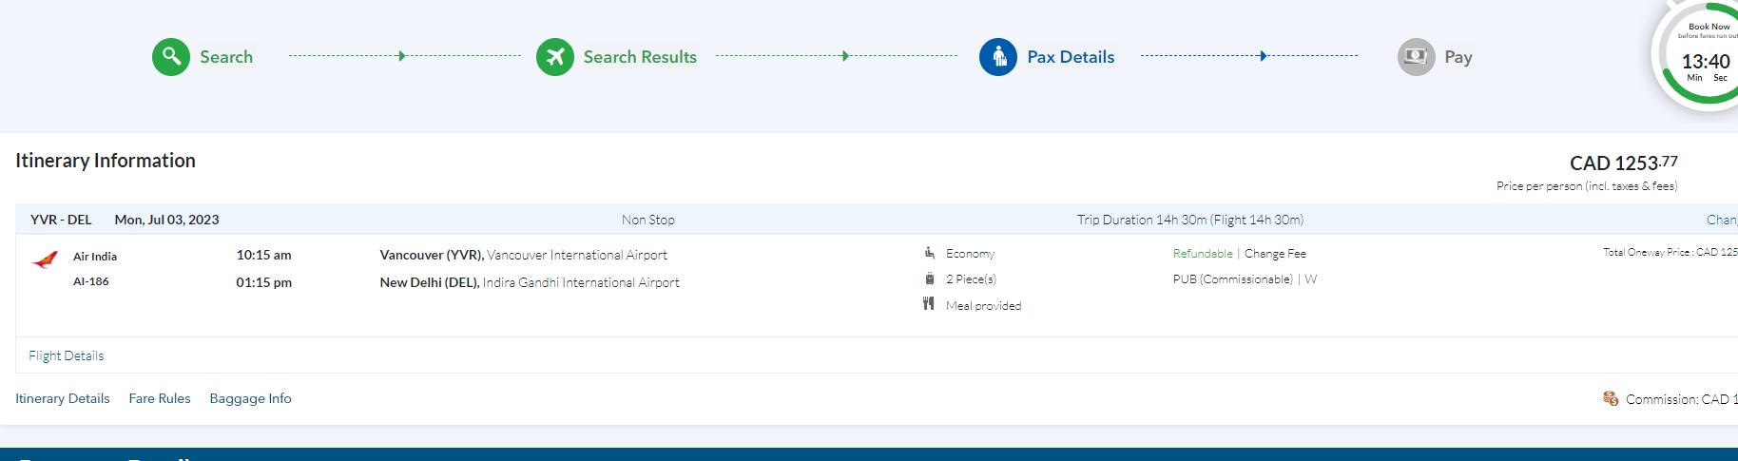Expand the Flight Details section
This screenshot has height=461, width=1738.
(67, 355)
